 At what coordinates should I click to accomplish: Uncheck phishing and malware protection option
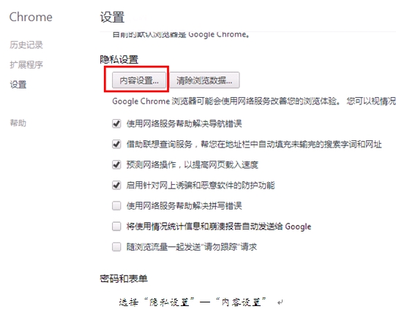(x=116, y=186)
